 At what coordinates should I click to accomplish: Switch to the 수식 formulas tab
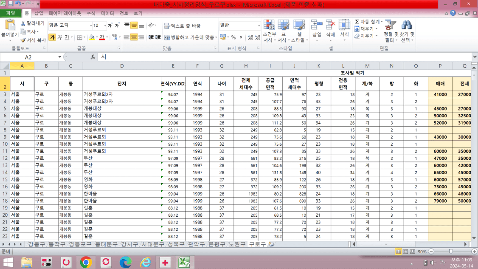click(91, 13)
